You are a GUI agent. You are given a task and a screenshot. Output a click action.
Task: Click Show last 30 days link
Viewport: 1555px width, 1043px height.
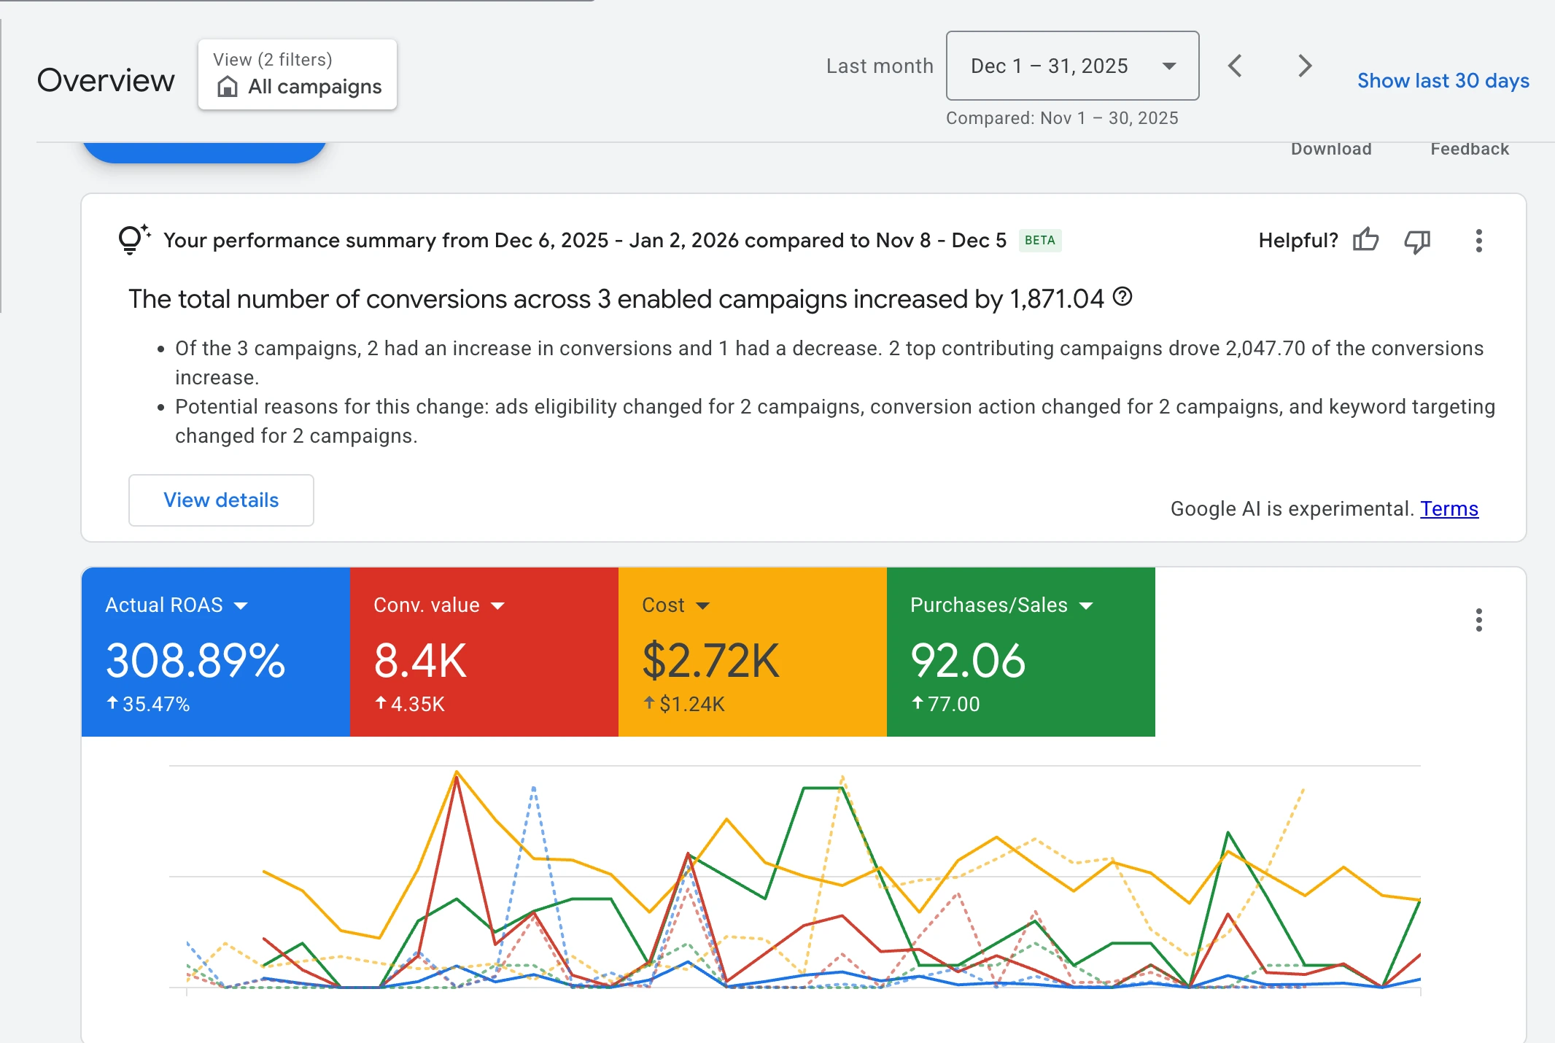point(1443,81)
